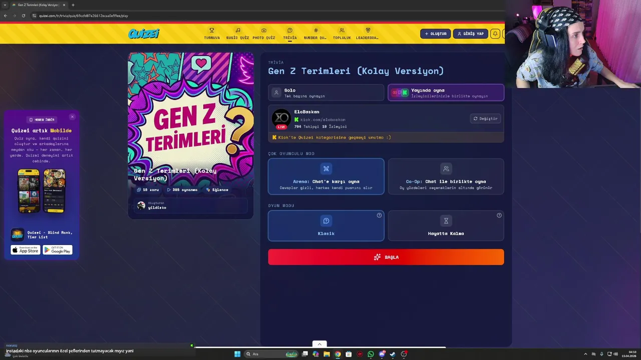The height and width of the screenshot is (360, 641).
Task: Click the 10 soru label
Action: pyautogui.click(x=148, y=190)
